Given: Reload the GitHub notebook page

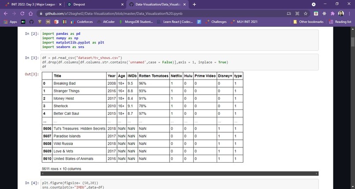Looking at the screenshot, I should click(22, 14).
